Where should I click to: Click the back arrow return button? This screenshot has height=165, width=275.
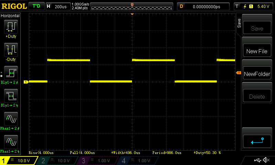tap(257, 141)
